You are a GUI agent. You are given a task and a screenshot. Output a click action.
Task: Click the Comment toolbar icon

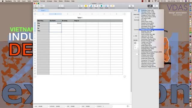pos(112,6)
